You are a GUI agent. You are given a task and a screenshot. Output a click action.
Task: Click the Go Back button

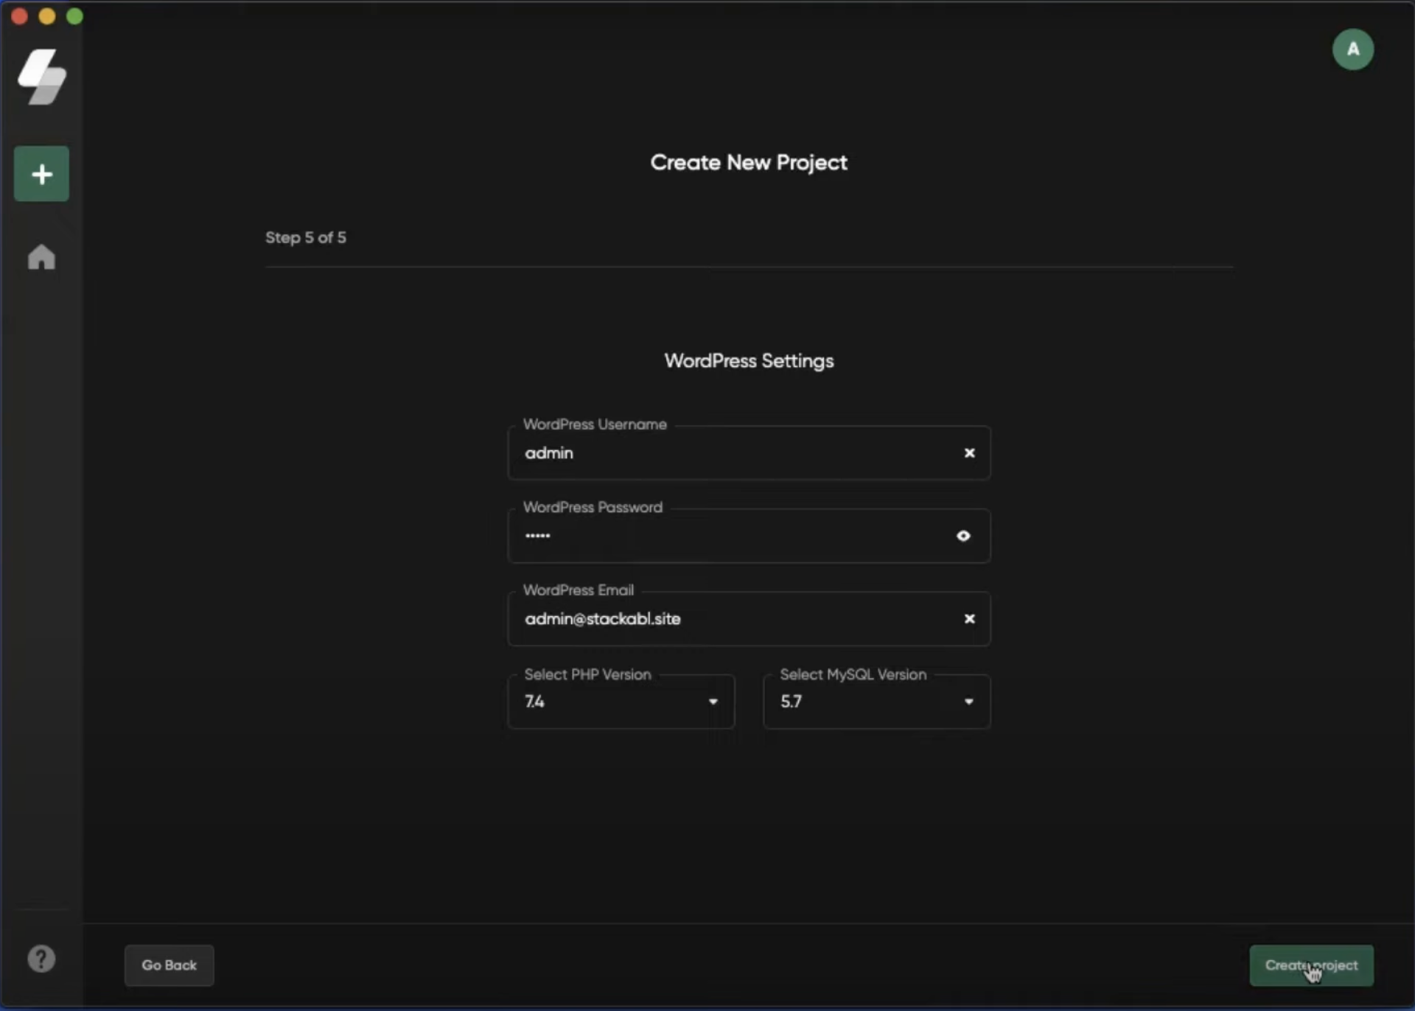[169, 965]
